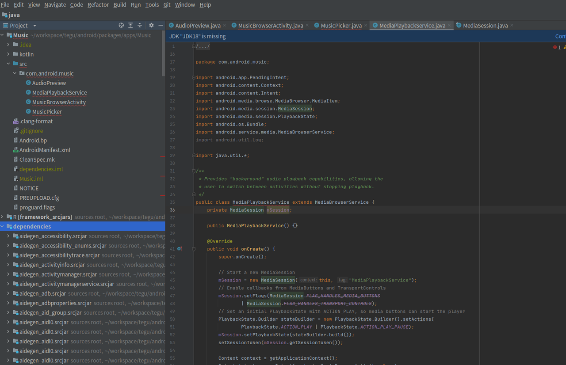Click the .clang-format file icon
The image size is (566, 365).
15,122
